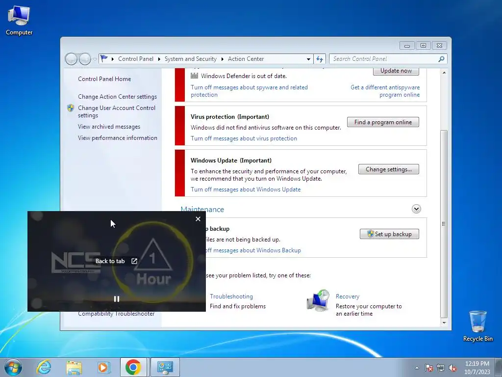Show hidden tray icons arrow
The width and height of the screenshot is (502, 377).
click(x=417, y=368)
